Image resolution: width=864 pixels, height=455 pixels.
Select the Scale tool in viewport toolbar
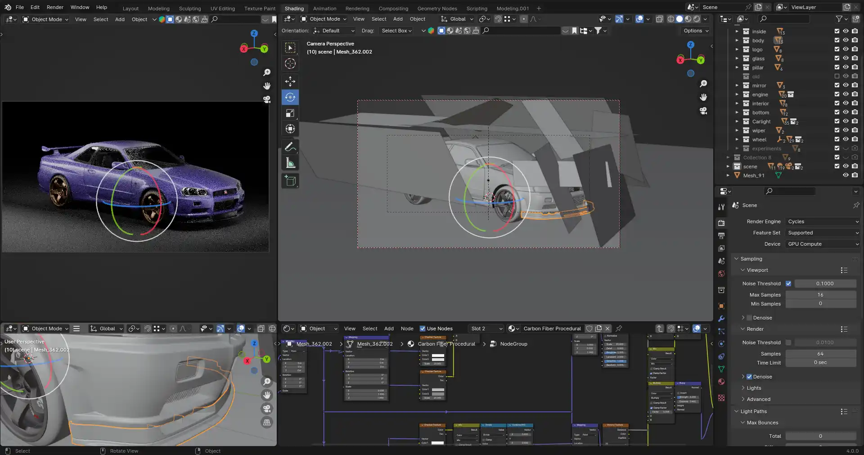tap(290, 113)
